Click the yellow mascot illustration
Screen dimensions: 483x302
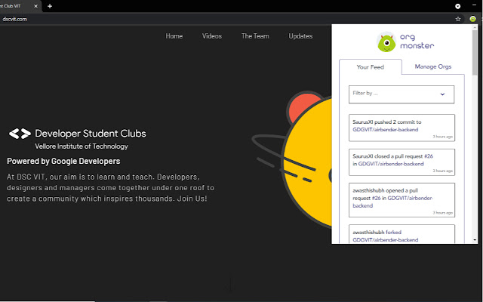coord(308,160)
